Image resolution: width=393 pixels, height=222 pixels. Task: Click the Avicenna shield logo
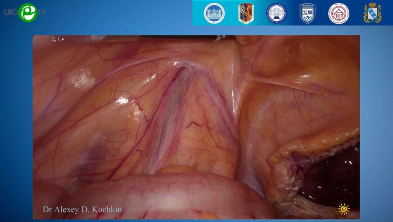307,13
